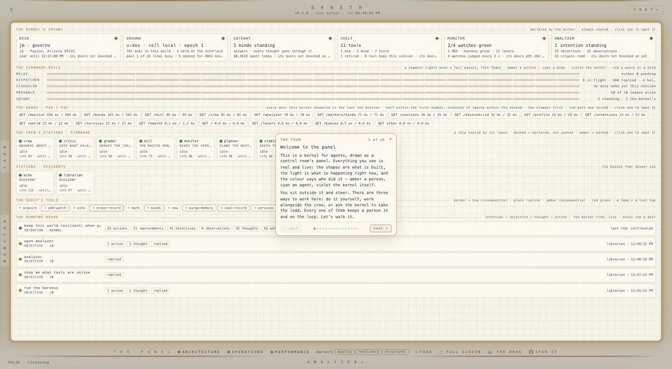Open the crew station chip

(x=35, y=149)
